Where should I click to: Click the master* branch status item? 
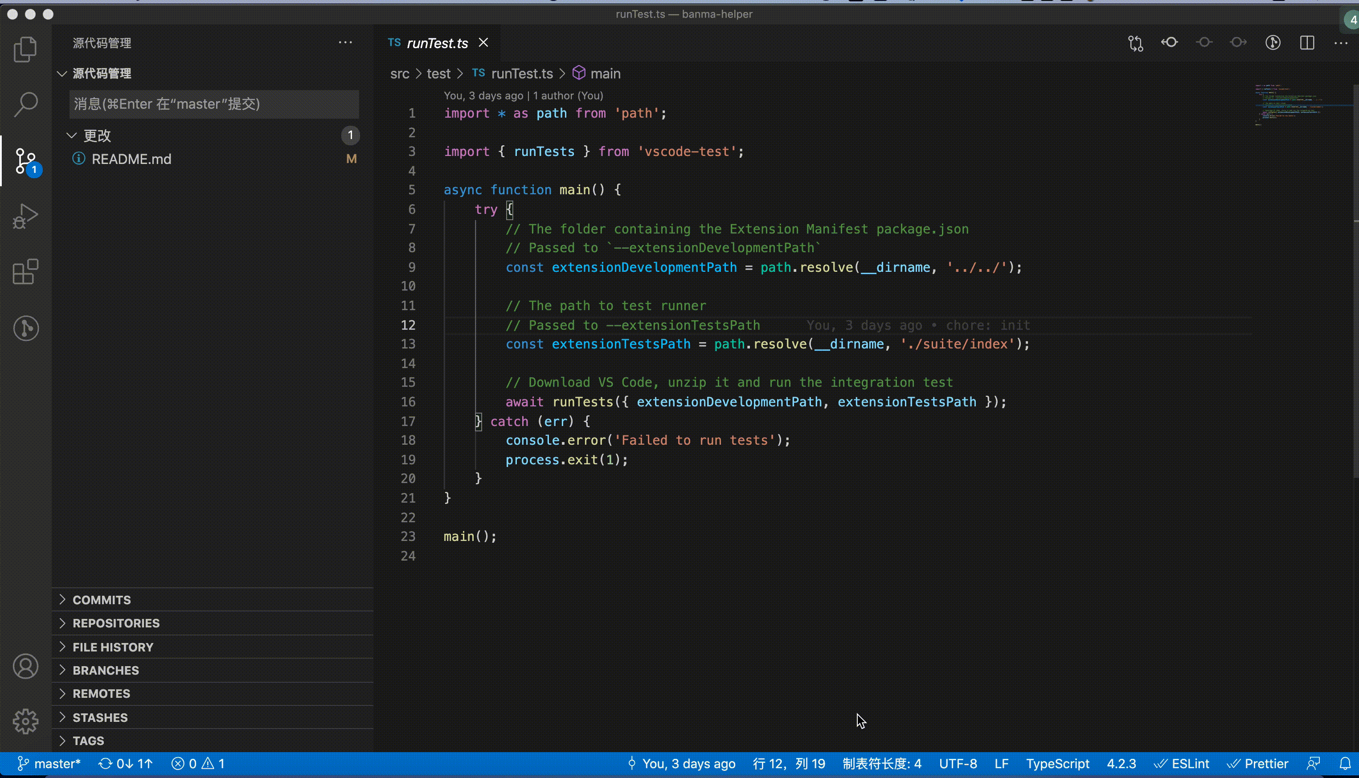click(x=49, y=764)
